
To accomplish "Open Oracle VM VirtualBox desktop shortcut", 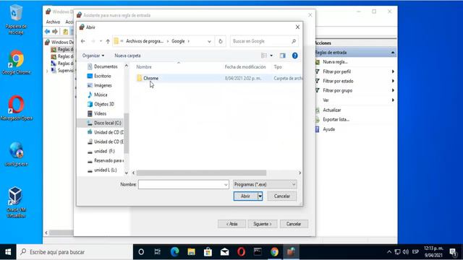I will pyautogui.click(x=16, y=202).
